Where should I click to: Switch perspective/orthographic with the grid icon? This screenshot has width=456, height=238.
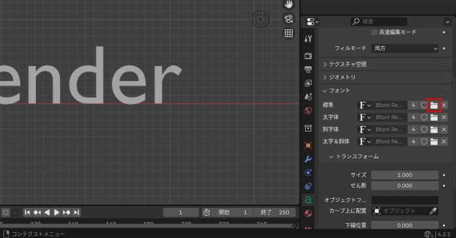tap(289, 33)
